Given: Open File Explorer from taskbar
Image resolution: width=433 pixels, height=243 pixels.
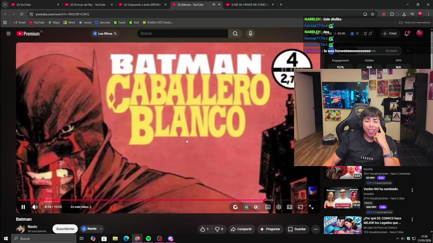Looking at the screenshot, I should (115, 239).
